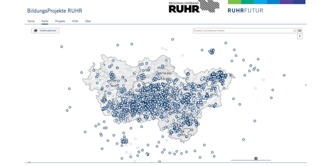Screen dimensions: 332x166
Task: Open the Home tab
Action: point(31,21)
